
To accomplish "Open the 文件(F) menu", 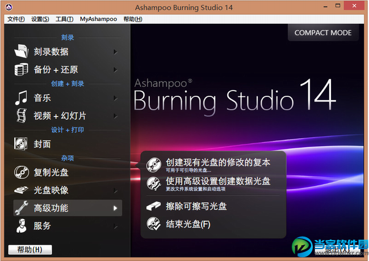I will tap(16, 19).
